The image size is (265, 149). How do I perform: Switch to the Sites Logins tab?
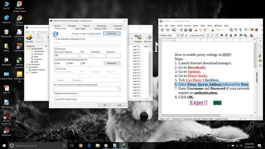tap(80, 29)
